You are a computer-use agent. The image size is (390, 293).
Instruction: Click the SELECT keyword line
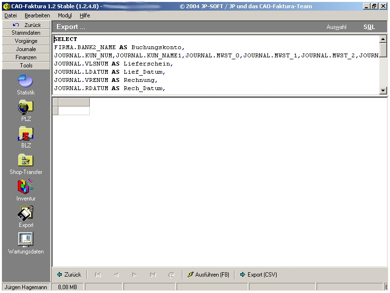(x=66, y=39)
